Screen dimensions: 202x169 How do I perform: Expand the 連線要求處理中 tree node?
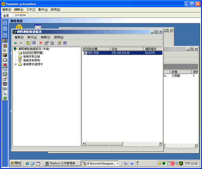coord(15,64)
